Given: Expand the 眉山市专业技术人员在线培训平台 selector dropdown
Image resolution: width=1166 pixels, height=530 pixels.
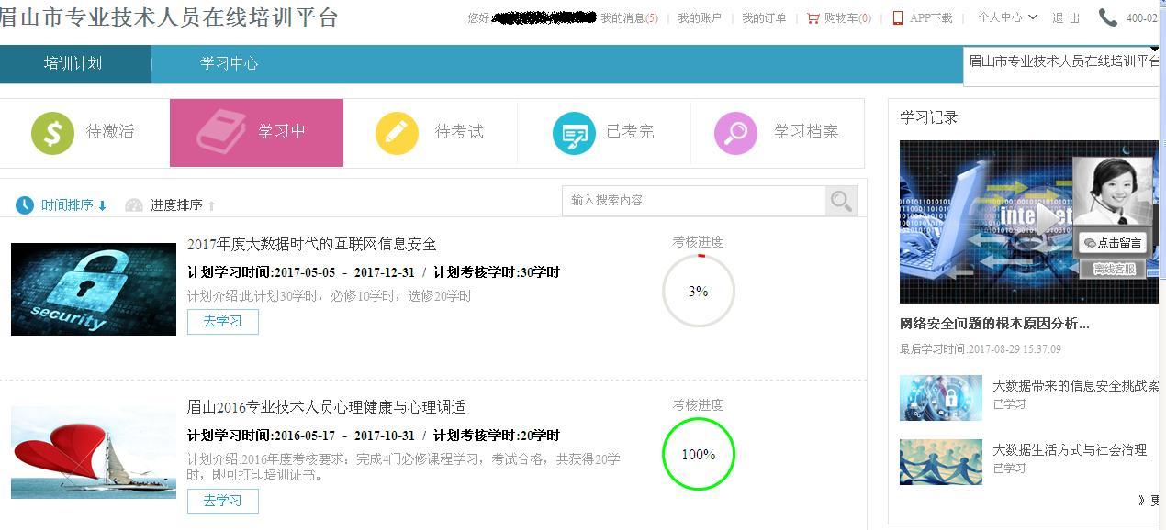Looking at the screenshot, I should 1154,50.
